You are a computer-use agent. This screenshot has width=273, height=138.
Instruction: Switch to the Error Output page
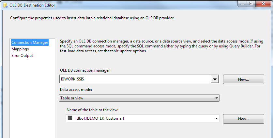22,56
